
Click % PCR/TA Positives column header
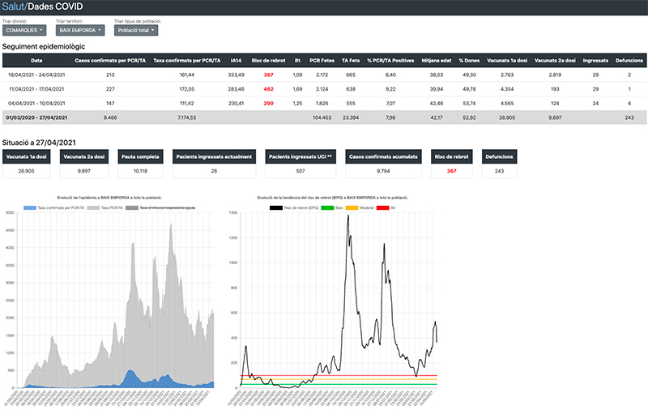[390, 60]
